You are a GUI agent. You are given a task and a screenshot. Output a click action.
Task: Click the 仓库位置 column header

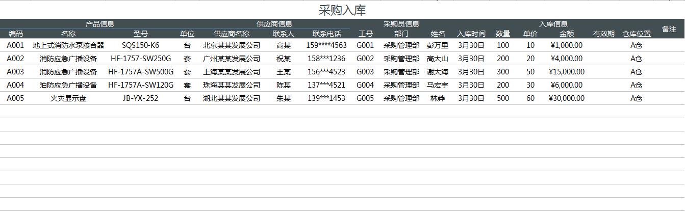(x=637, y=34)
